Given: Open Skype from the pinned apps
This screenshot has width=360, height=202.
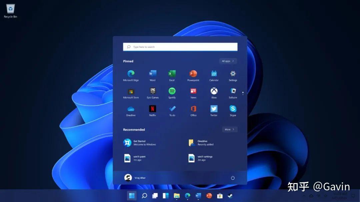Looking at the screenshot, I should click(x=233, y=108).
